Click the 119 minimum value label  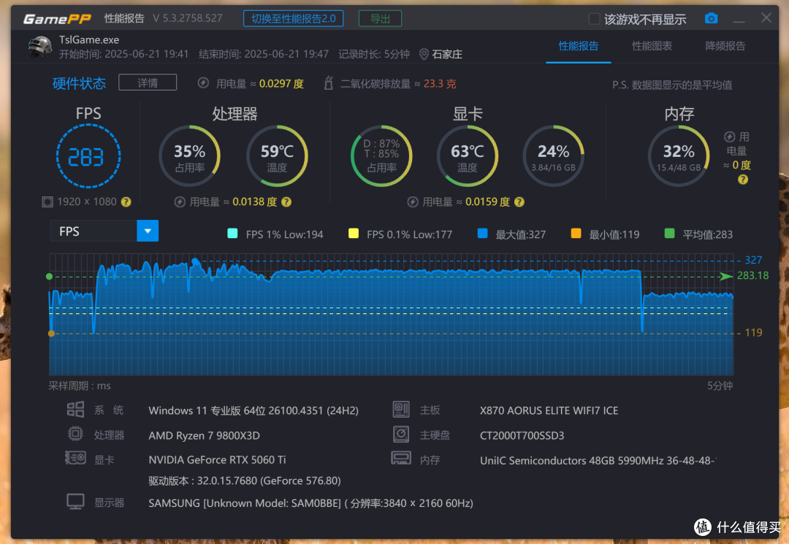pyautogui.click(x=753, y=332)
